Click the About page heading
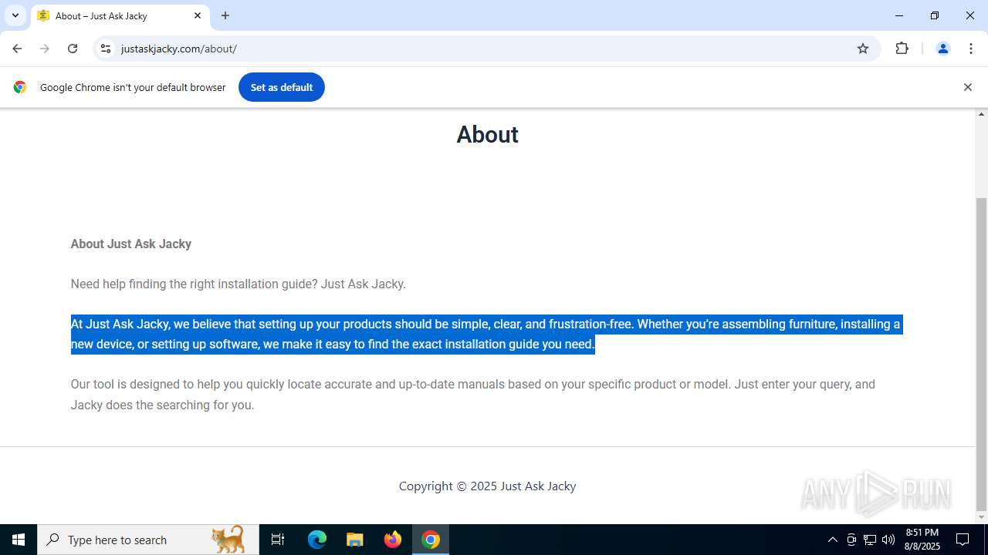Viewport: 988px width, 555px height. tap(487, 134)
